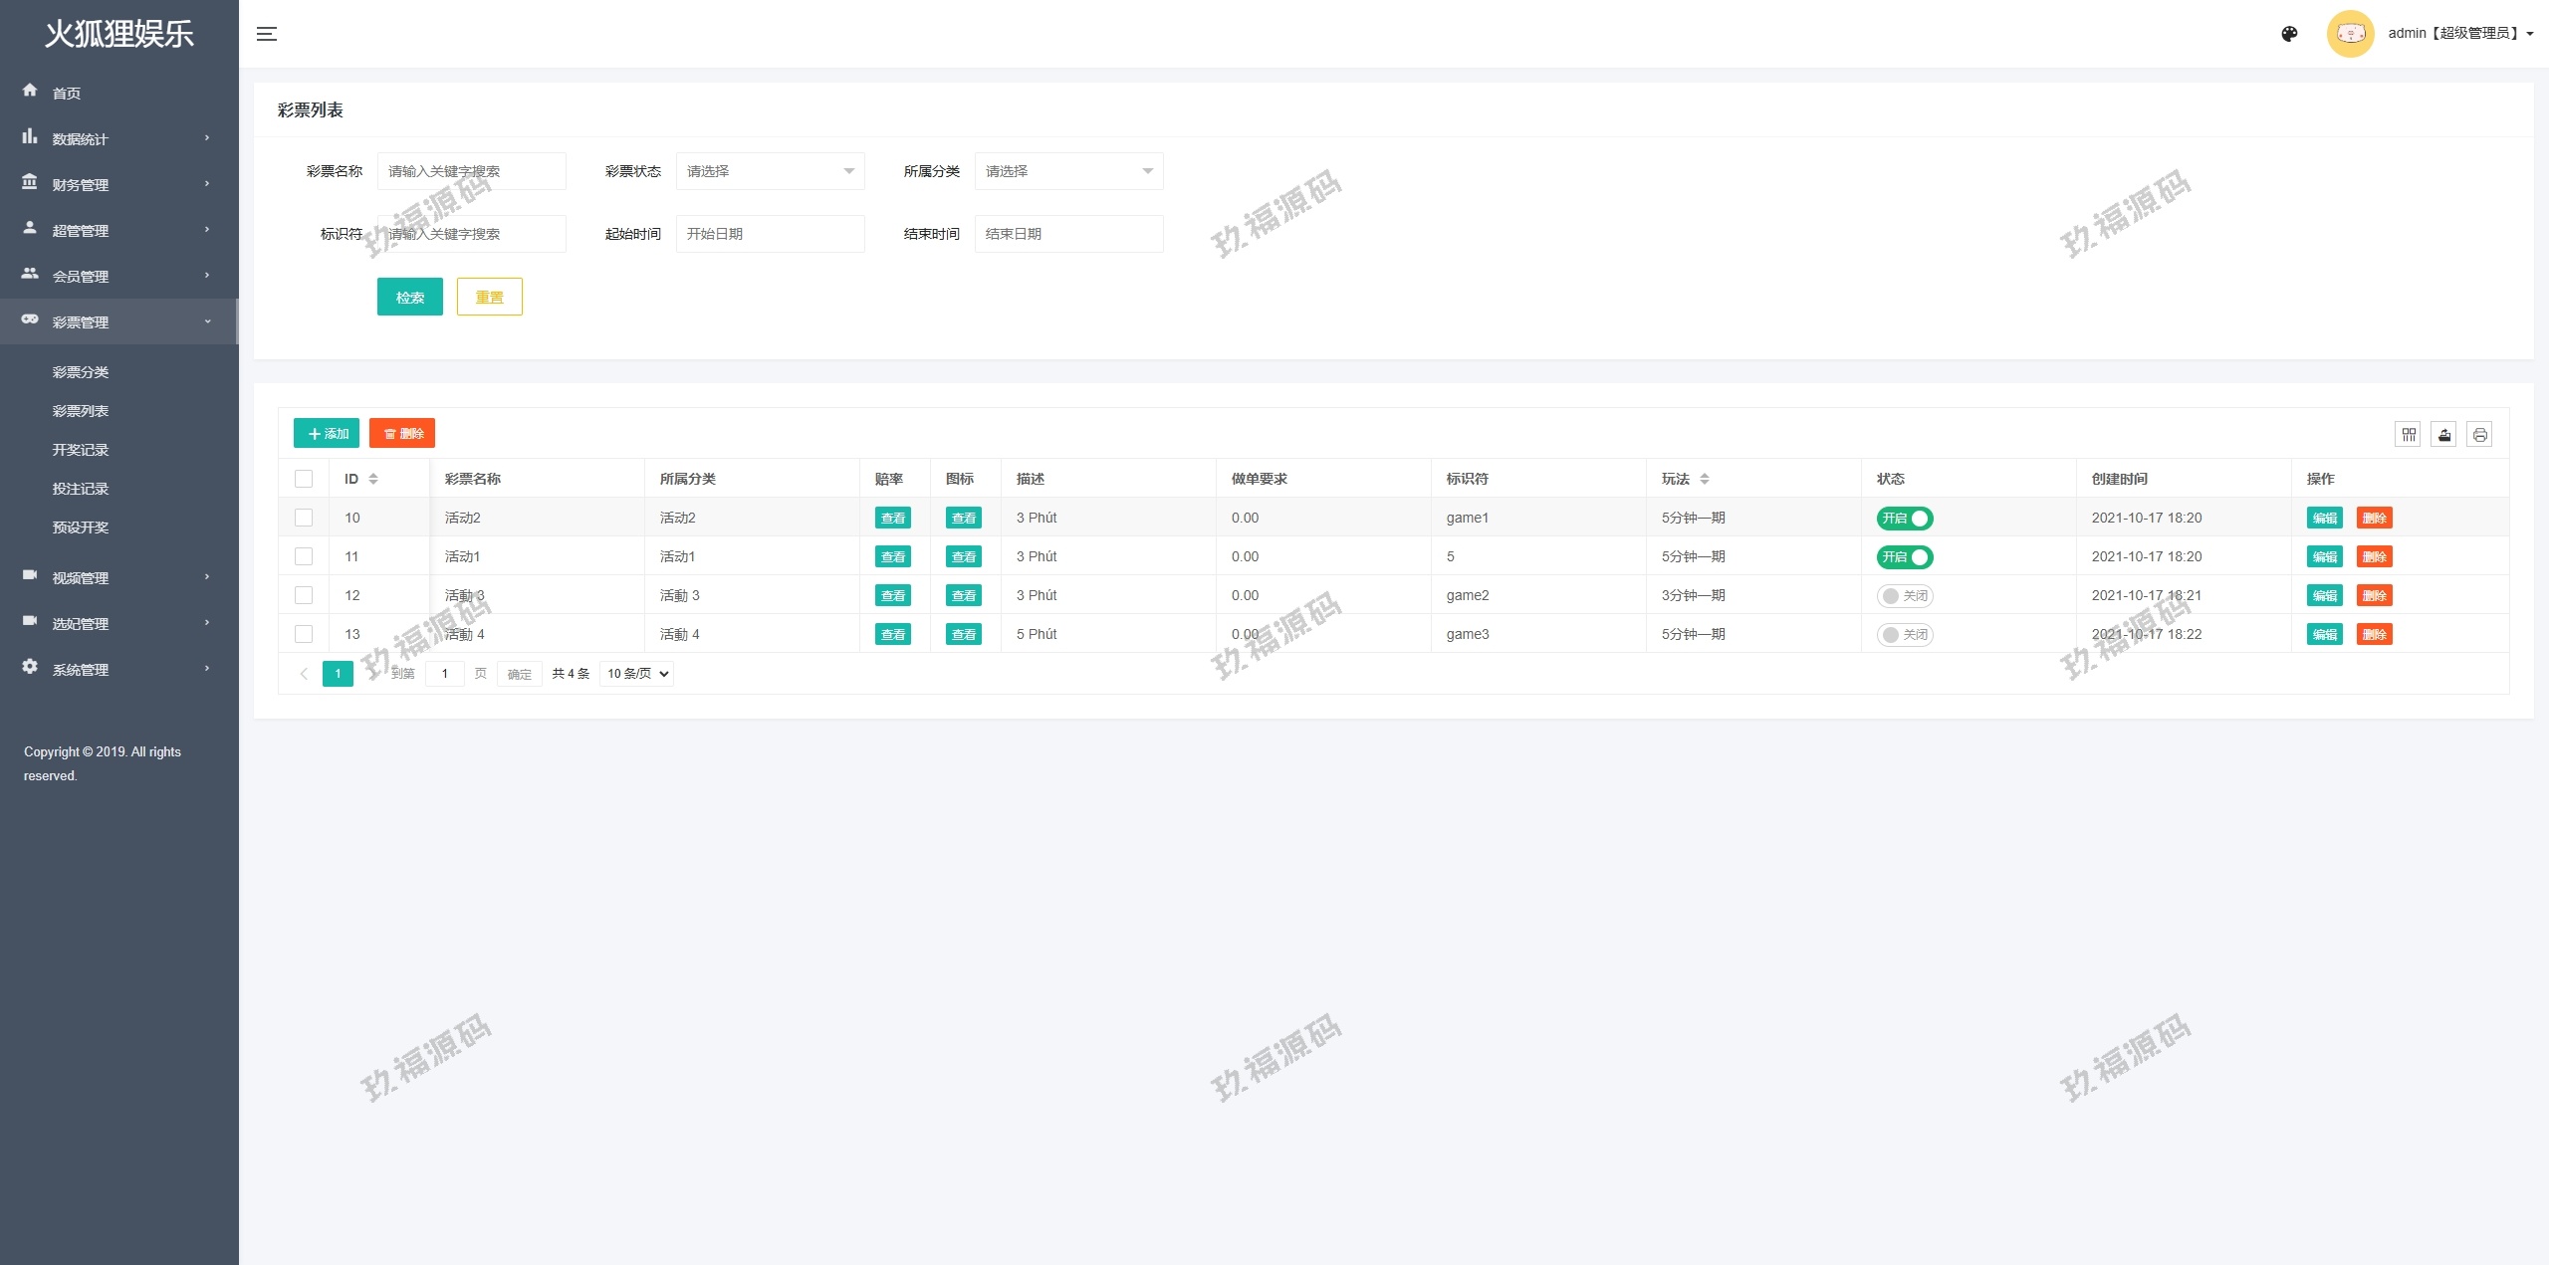Open the 所属分类 select dropdown
Viewport: 2549px width, 1265px height.
1068,171
